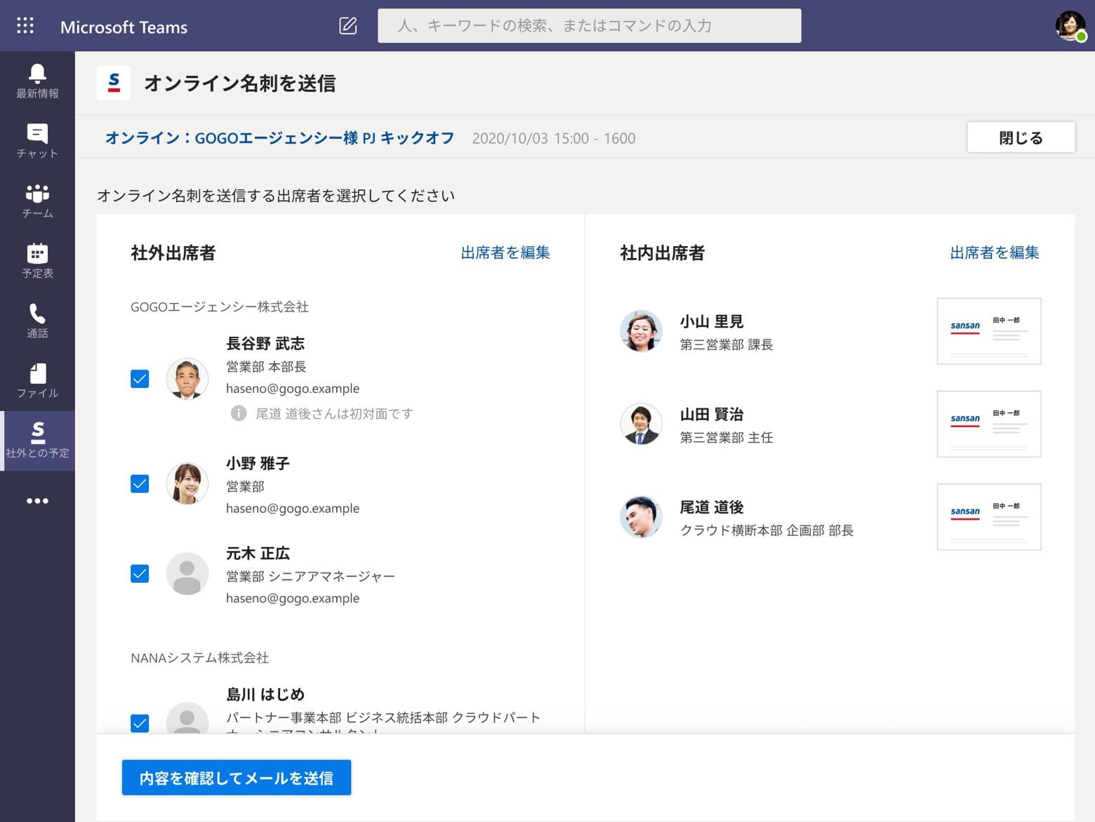The height and width of the screenshot is (822, 1095).
Task: Click 尾道 道後's profile photo
Action: click(641, 517)
